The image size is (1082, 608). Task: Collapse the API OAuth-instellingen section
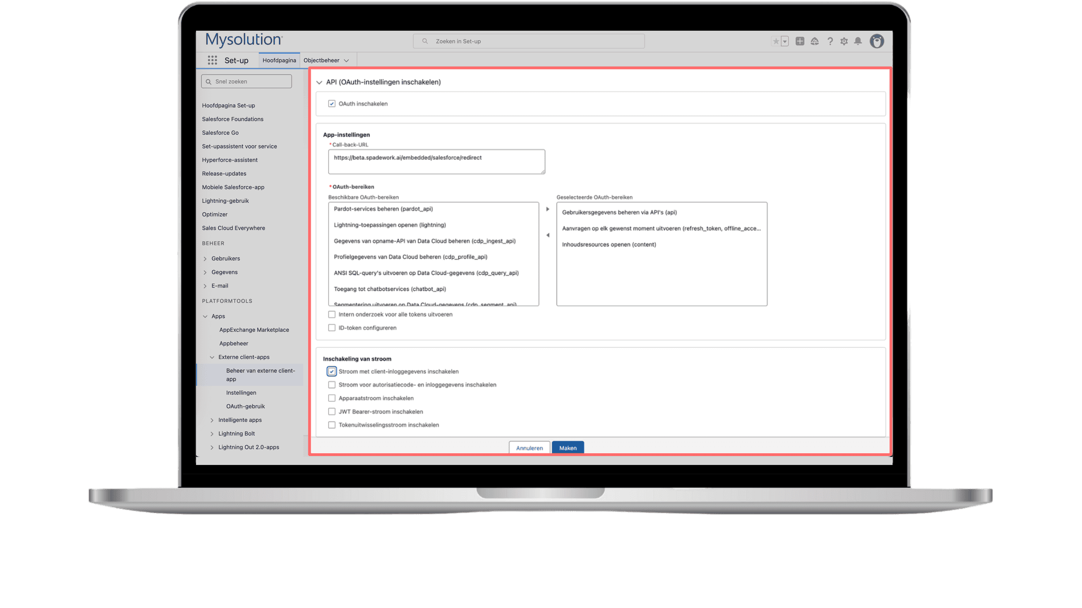319,82
